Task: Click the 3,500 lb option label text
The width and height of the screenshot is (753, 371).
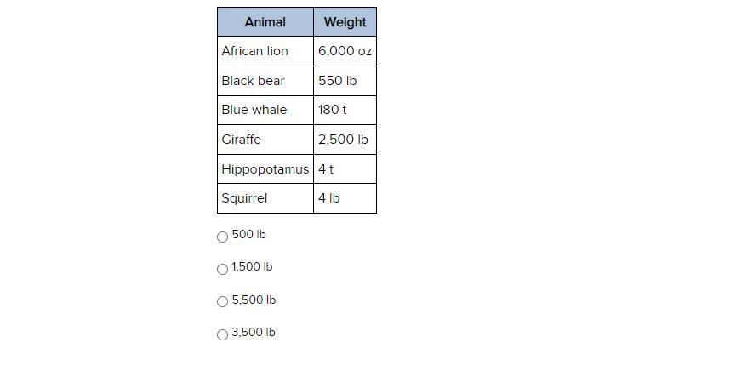Action: pos(254,333)
